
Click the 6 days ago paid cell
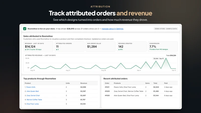pos(168,95)
